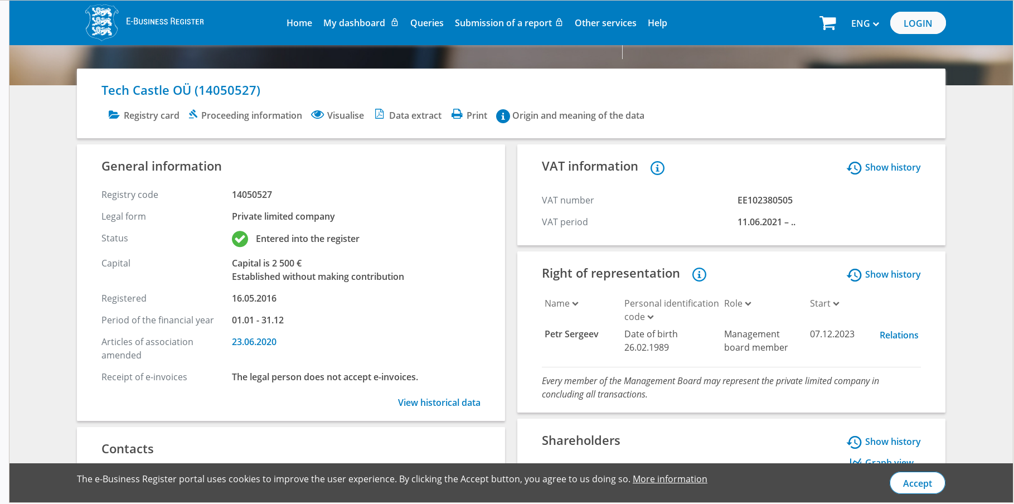Click the name Petr Sergeev
The image size is (1014, 504).
(x=571, y=334)
